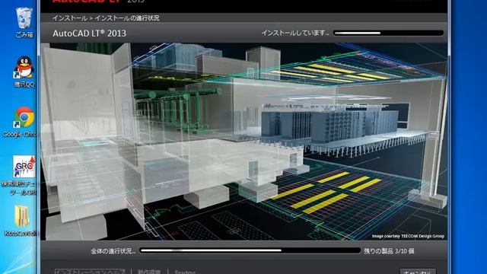Click the remaining products '3/10' text
This screenshot has width=487, height=274.
point(389,250)
